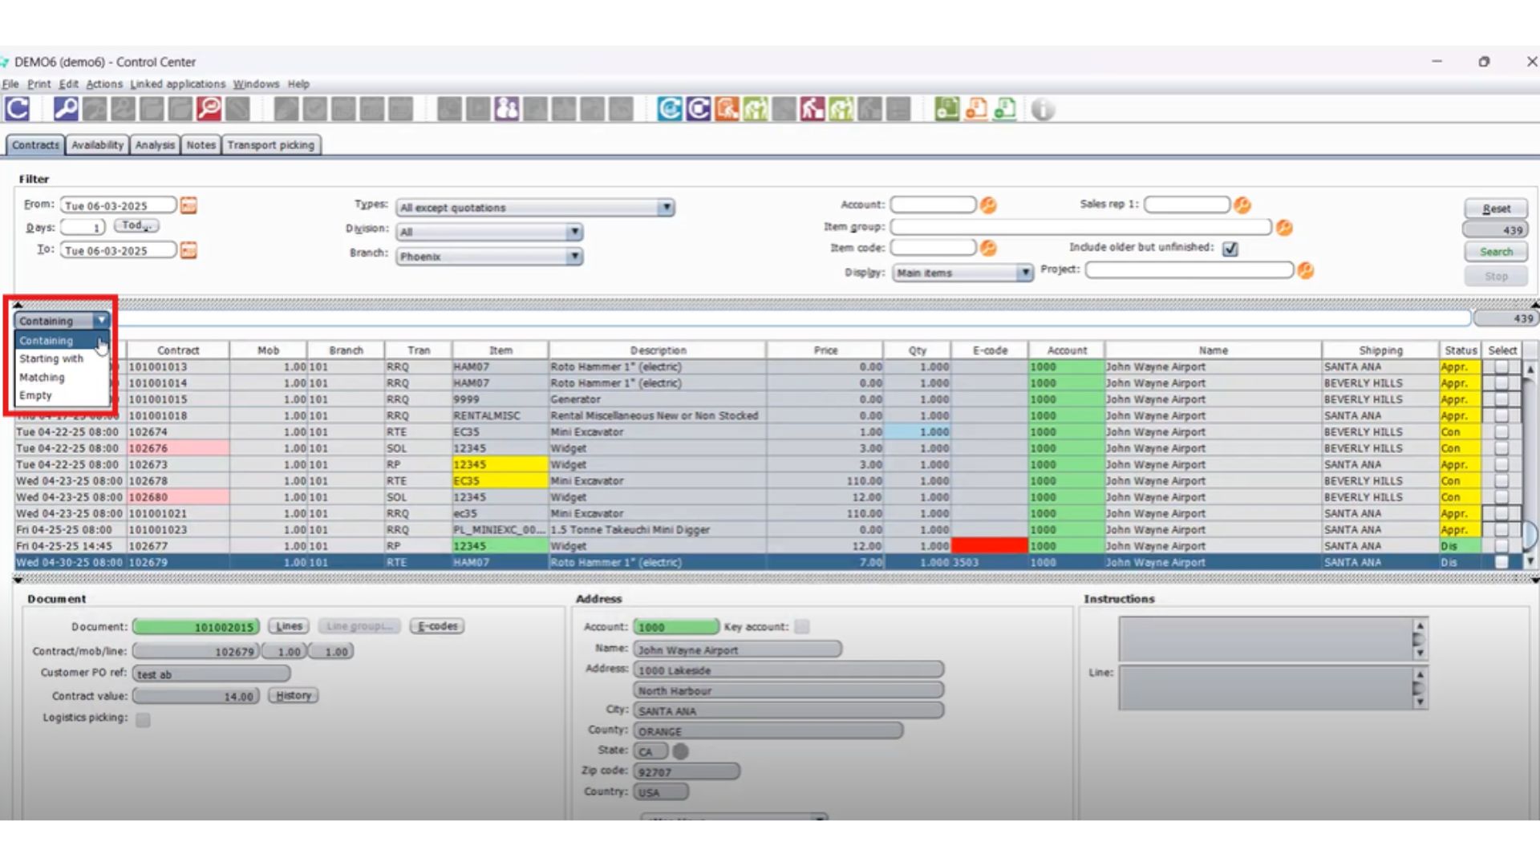Open the Actions menu

pos(104,83)
